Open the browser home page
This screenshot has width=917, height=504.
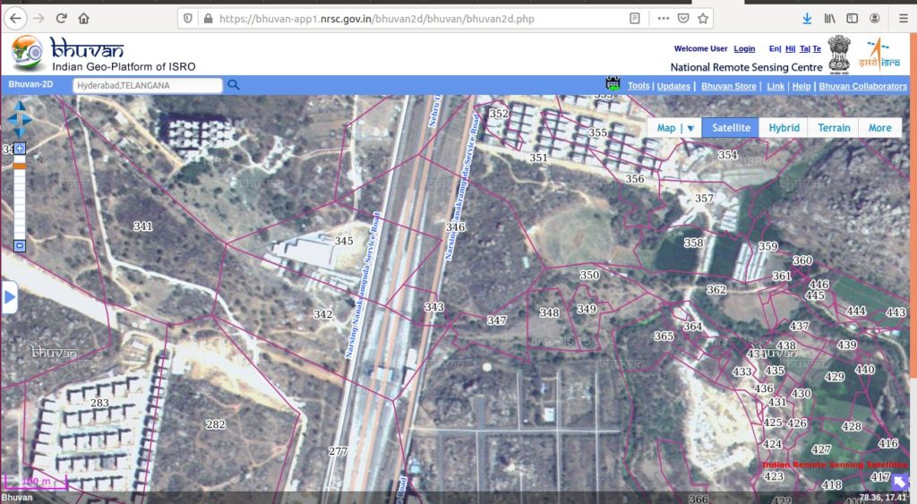pyautogui.click(x=83, y=18)
